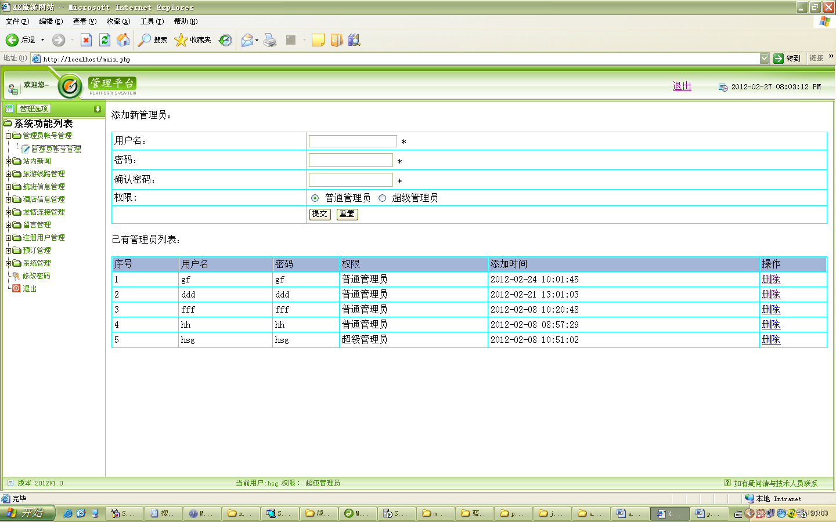Expand the 留言管理 tree node
The image size is (836, 522).
pyautogui.click(x=8, y=225)
